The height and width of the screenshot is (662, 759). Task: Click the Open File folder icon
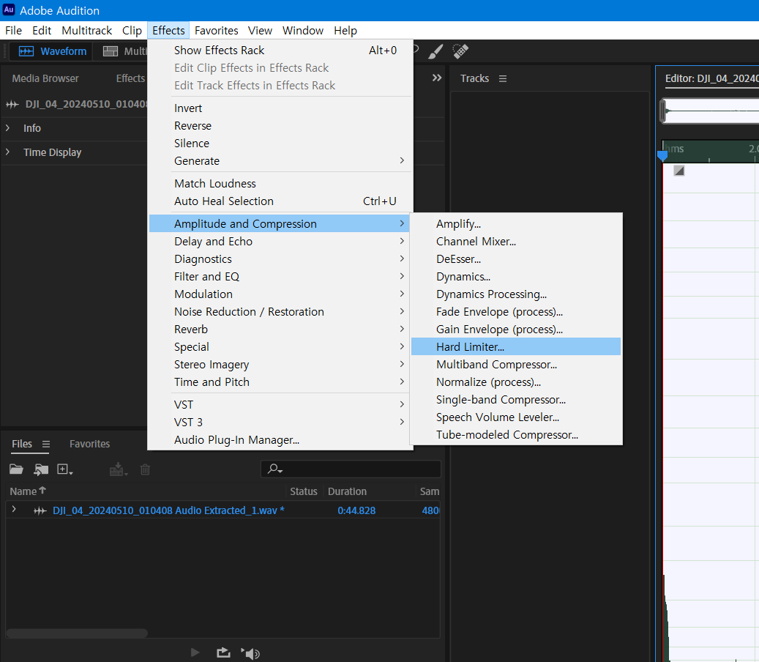click(x=16, y=469)
